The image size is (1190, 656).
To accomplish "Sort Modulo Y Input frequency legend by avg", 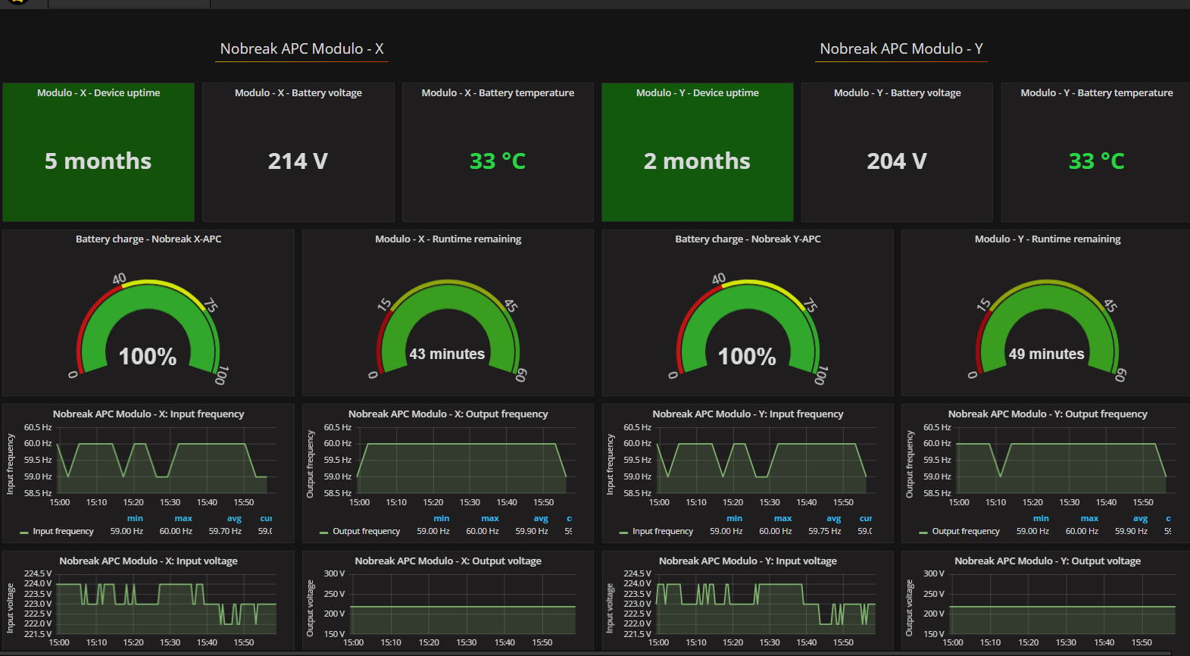I will tap(834, 518).
